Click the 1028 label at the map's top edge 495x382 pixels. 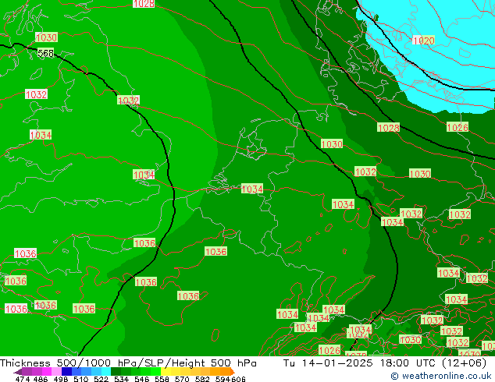coord(144,3)
